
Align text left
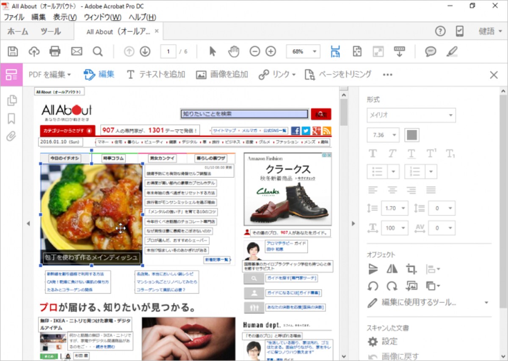[373, 190]
